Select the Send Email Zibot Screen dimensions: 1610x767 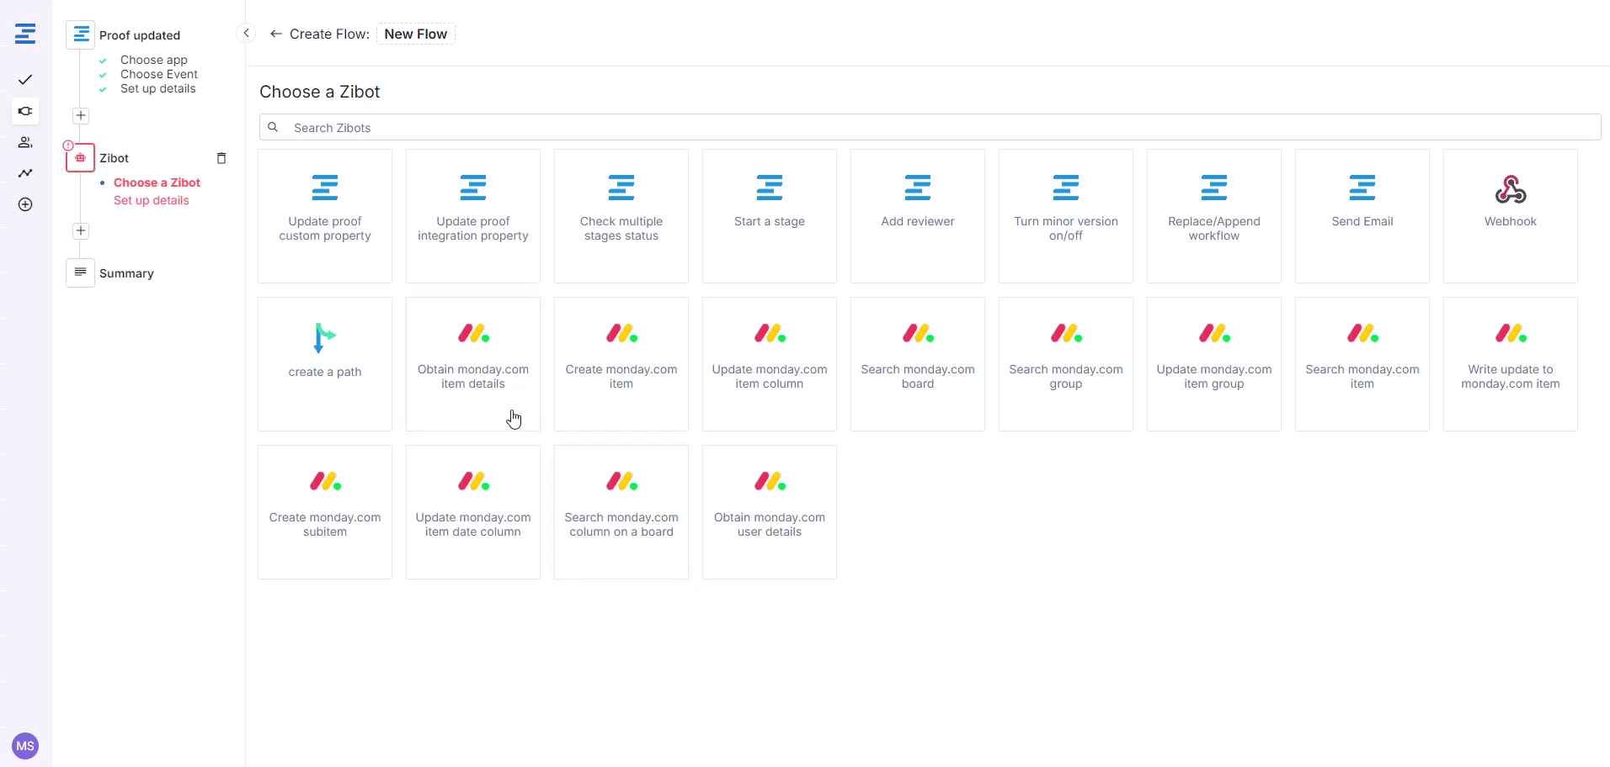click(x=1362, y=216)
